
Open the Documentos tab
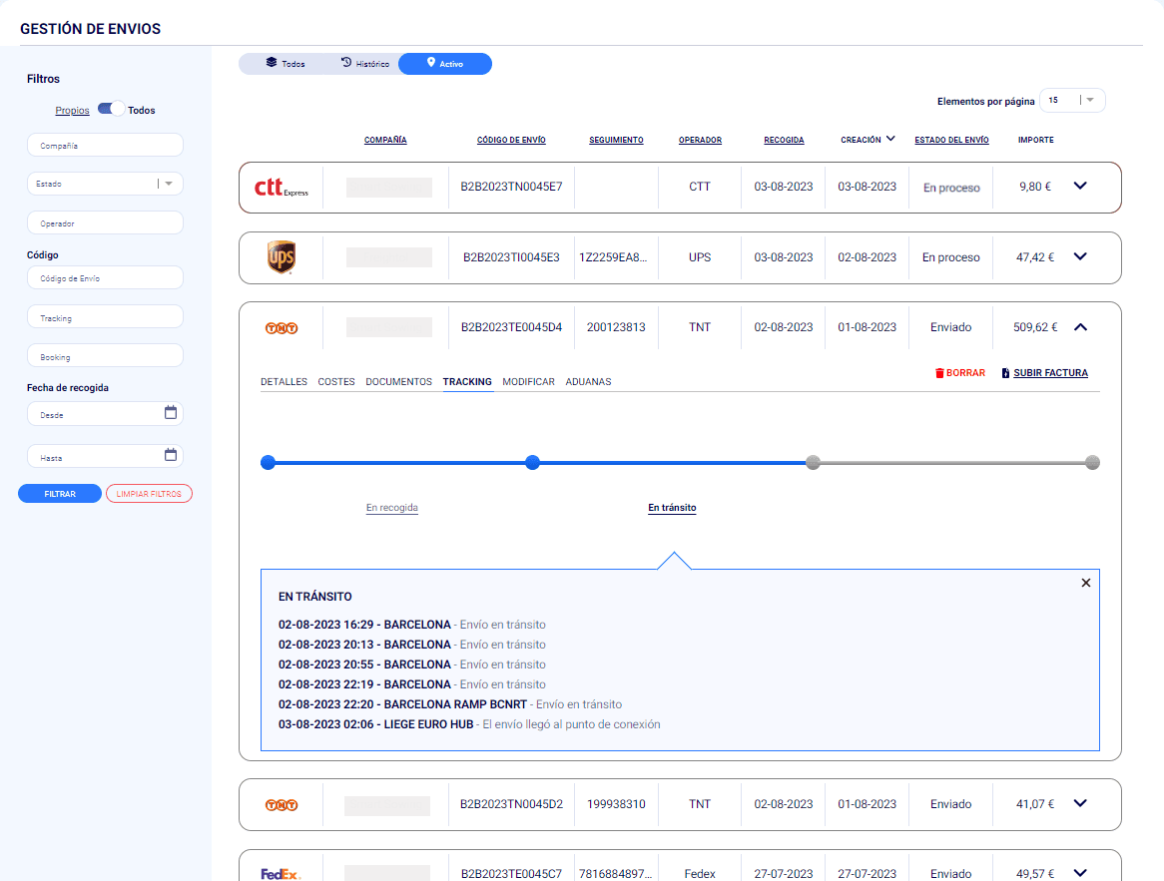(398, 381)
